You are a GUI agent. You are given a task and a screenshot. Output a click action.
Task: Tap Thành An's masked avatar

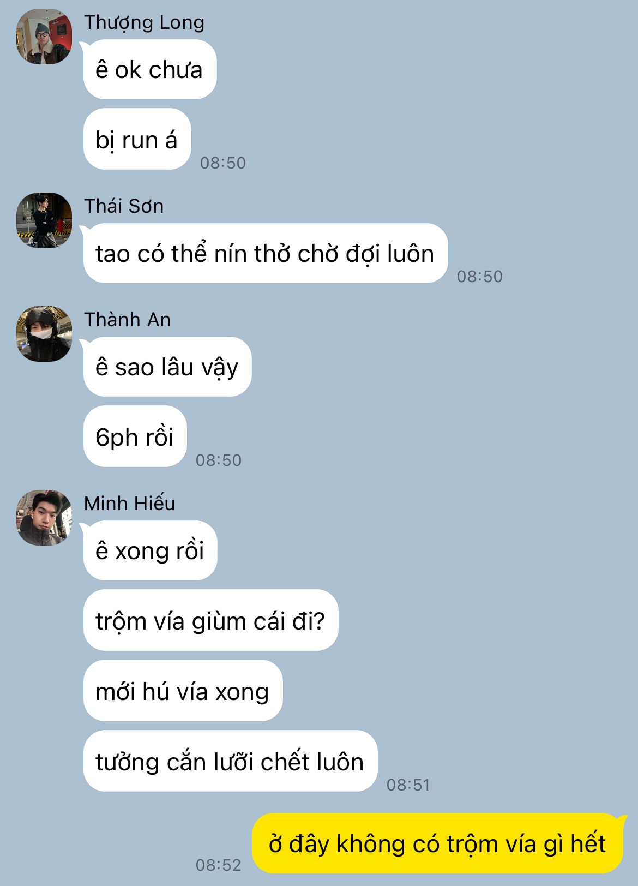44,334
